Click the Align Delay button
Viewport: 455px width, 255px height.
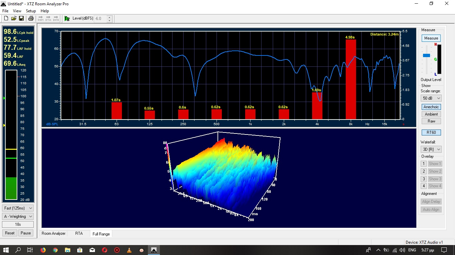(431, 202)
